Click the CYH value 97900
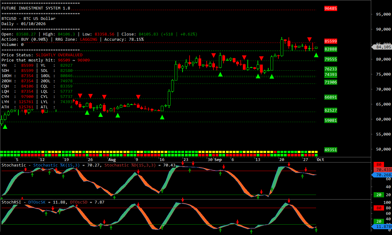392x235 pixels. point(27,97)
